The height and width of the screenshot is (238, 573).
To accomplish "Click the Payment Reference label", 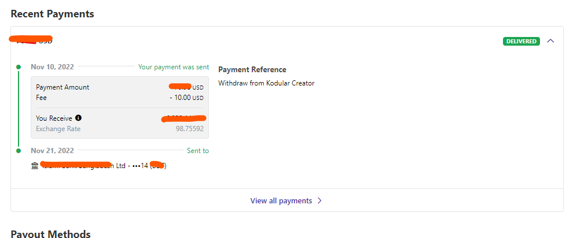I will point(252,70).
